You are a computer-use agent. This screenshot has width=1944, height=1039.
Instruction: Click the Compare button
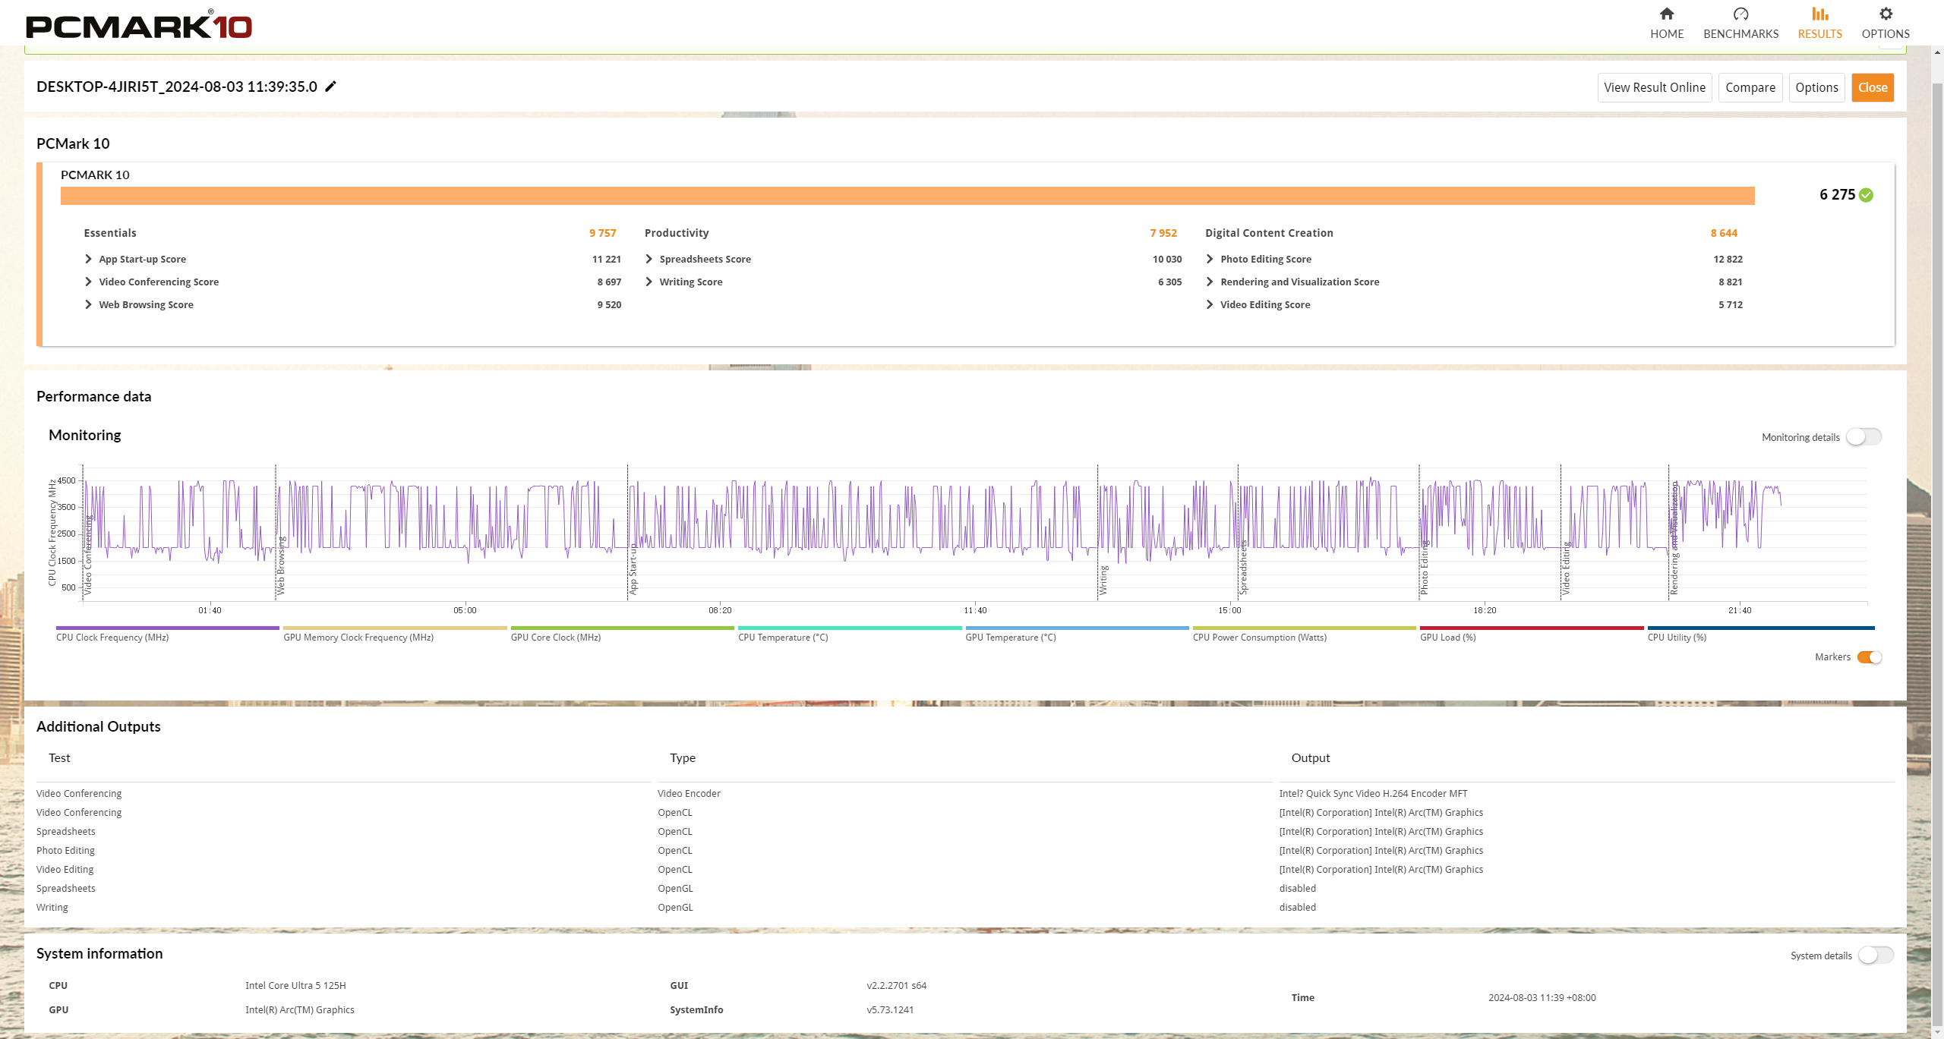pyautogui.click(x=1750, y=88)
